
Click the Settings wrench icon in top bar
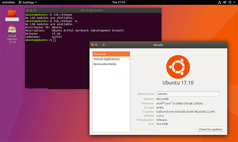(20, 2)
